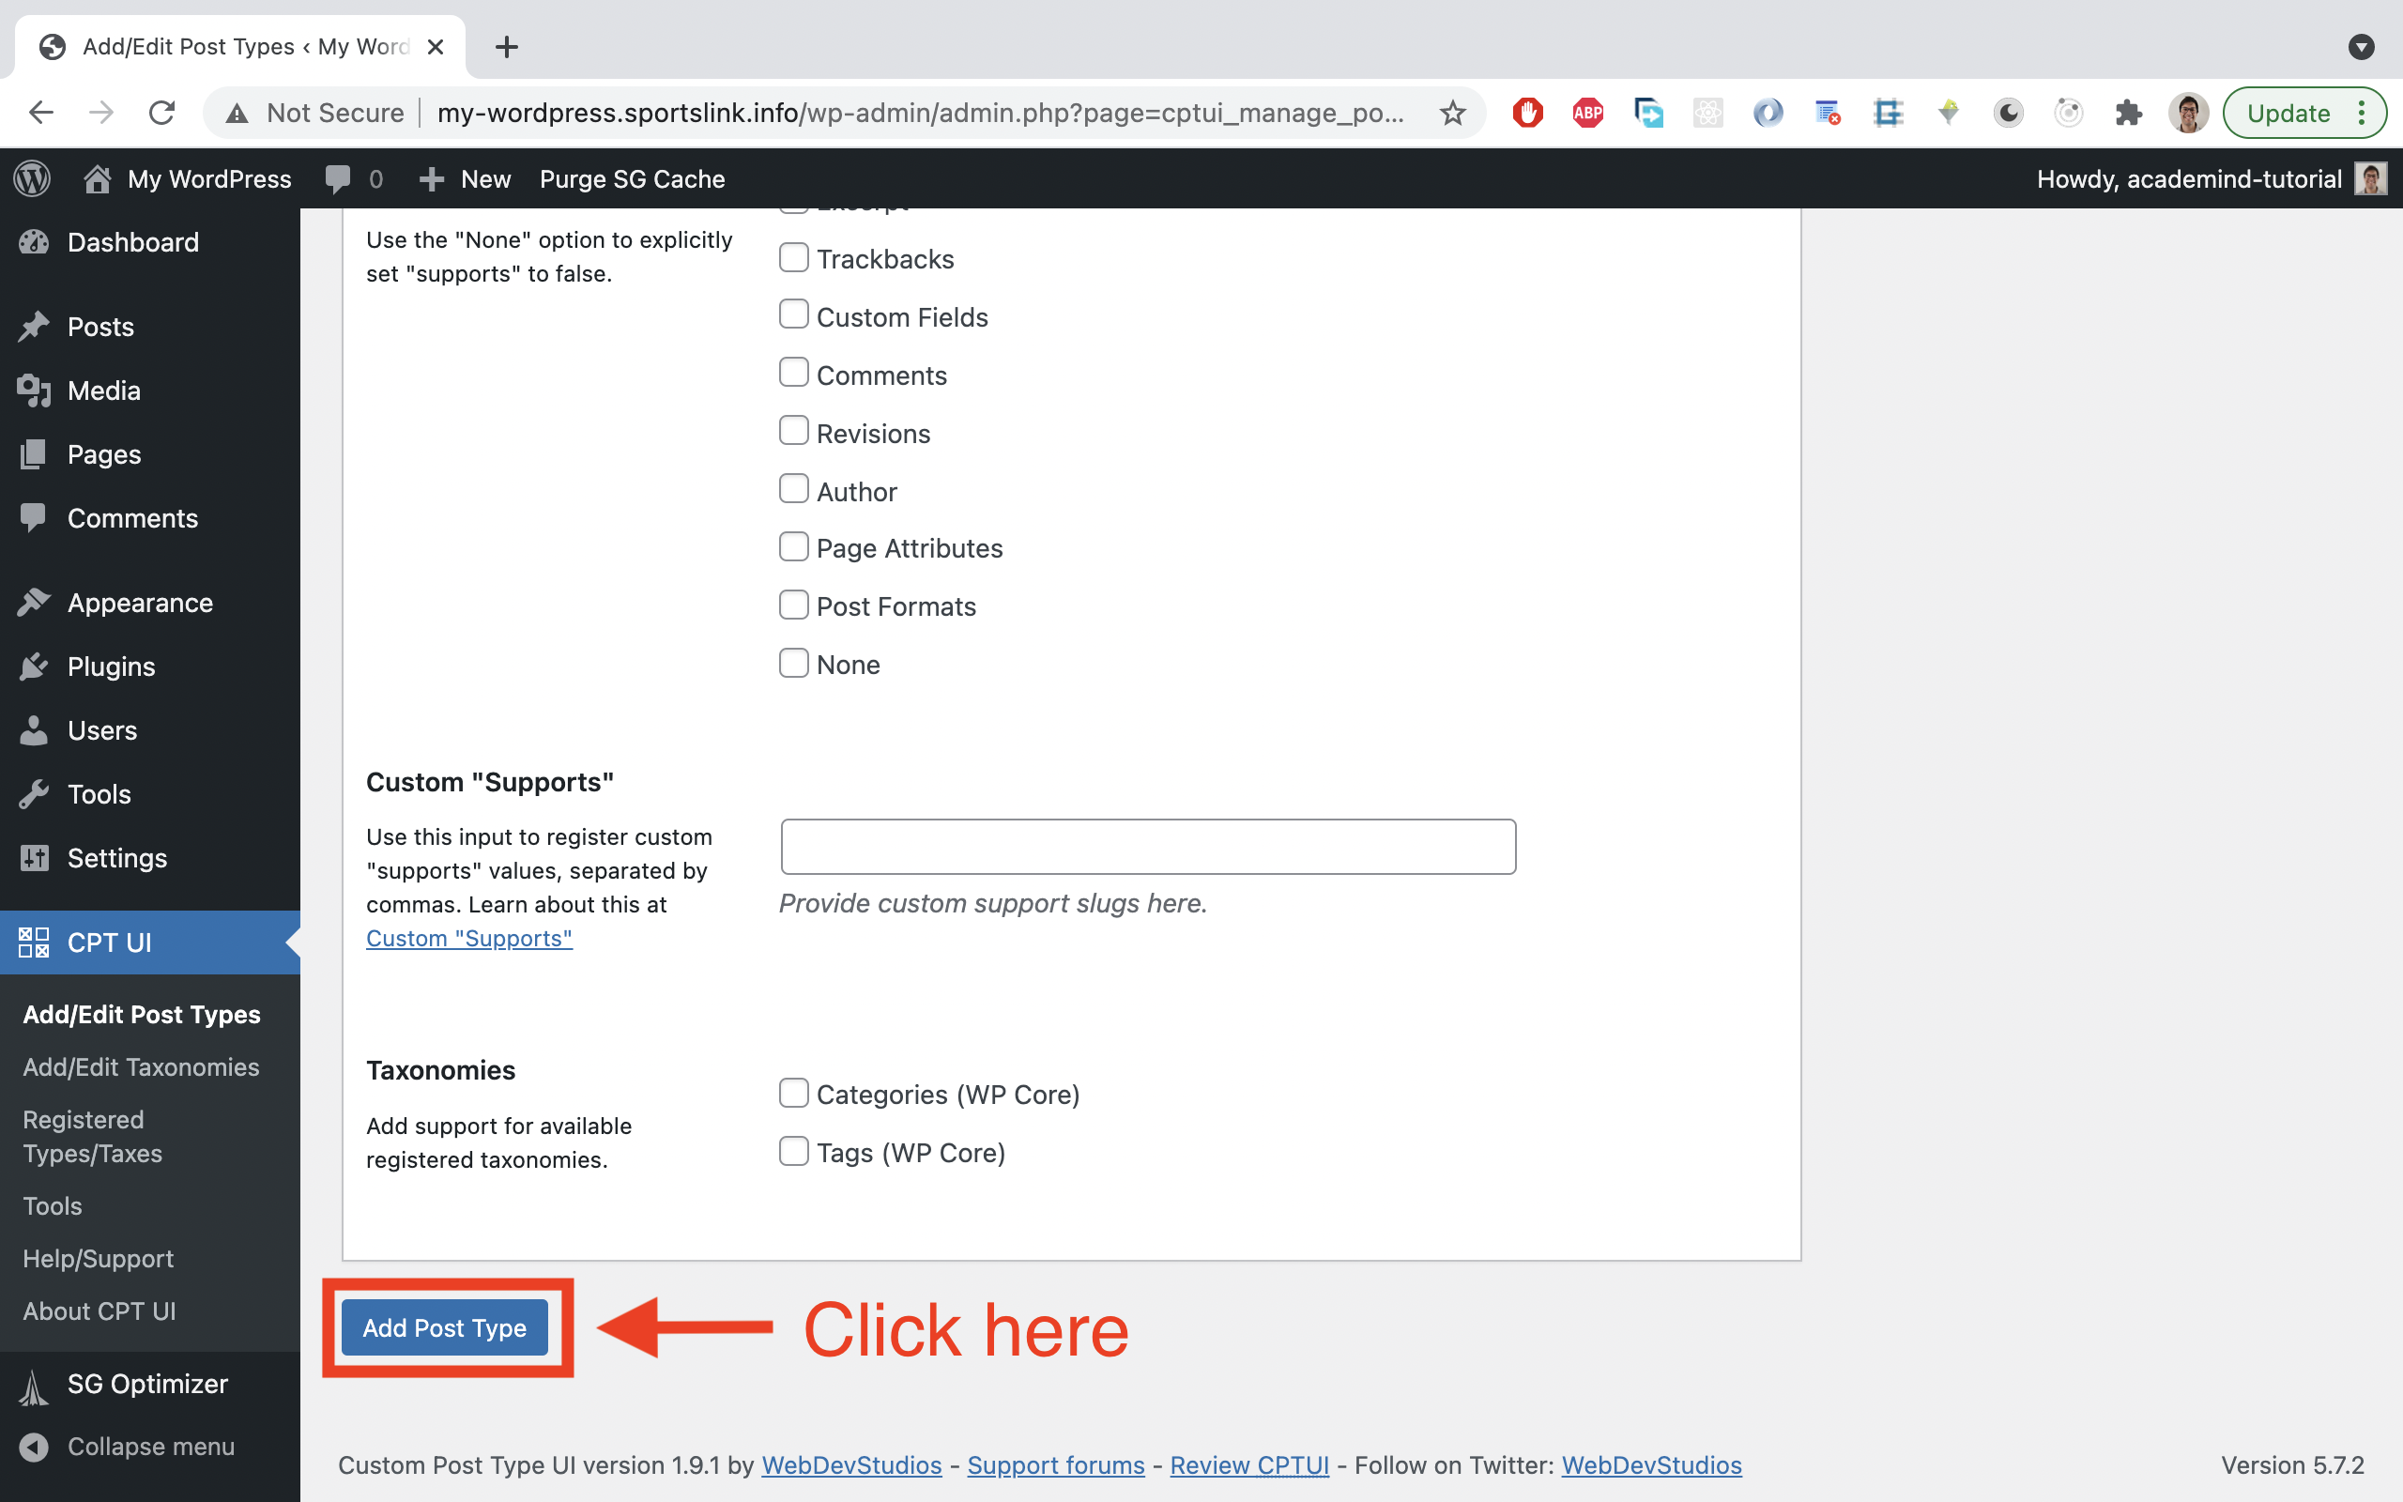Viewport: 2403px width, 1502px height.
Task: Check the Revisions support option
Action: tap(792, 429)
